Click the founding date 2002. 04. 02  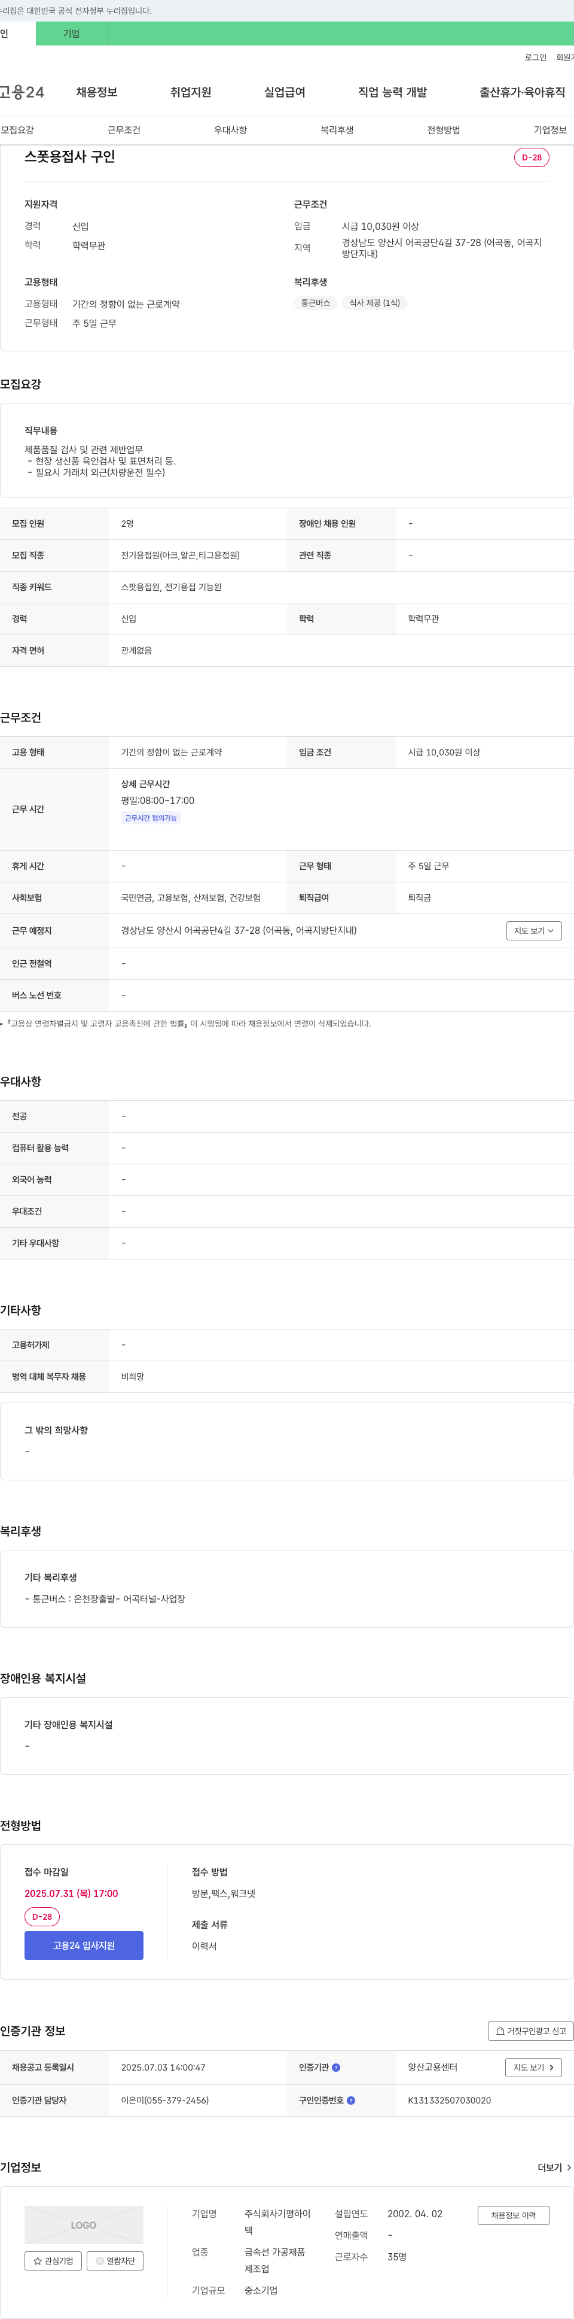coord(415,2214)
